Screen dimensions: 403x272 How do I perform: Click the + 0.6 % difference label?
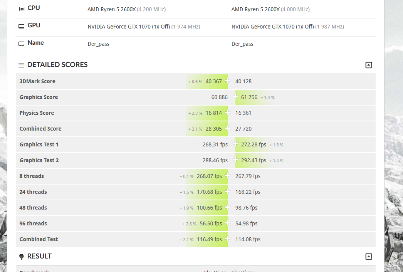pyautogui.click(x=195, y=82)
